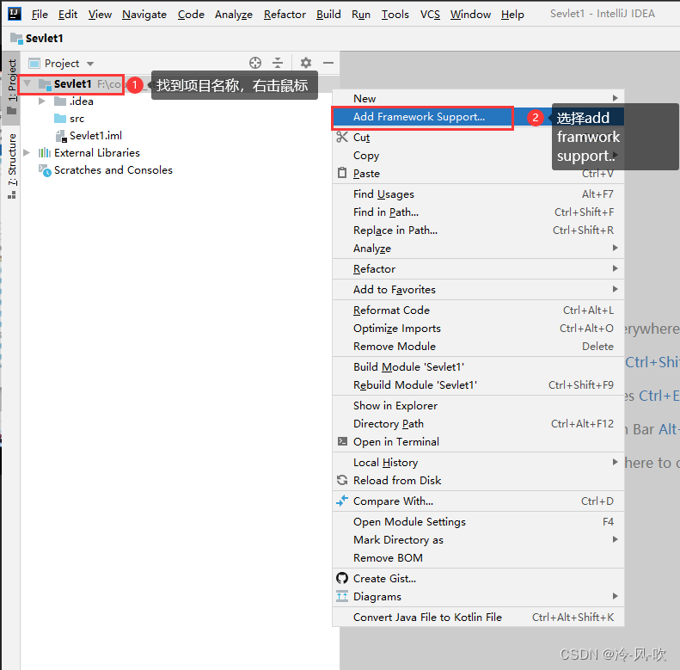This screenshot has width=680, height=670.
Task: Select Sevlet1.iml in the project tree
Action: (x=95, y=136)
